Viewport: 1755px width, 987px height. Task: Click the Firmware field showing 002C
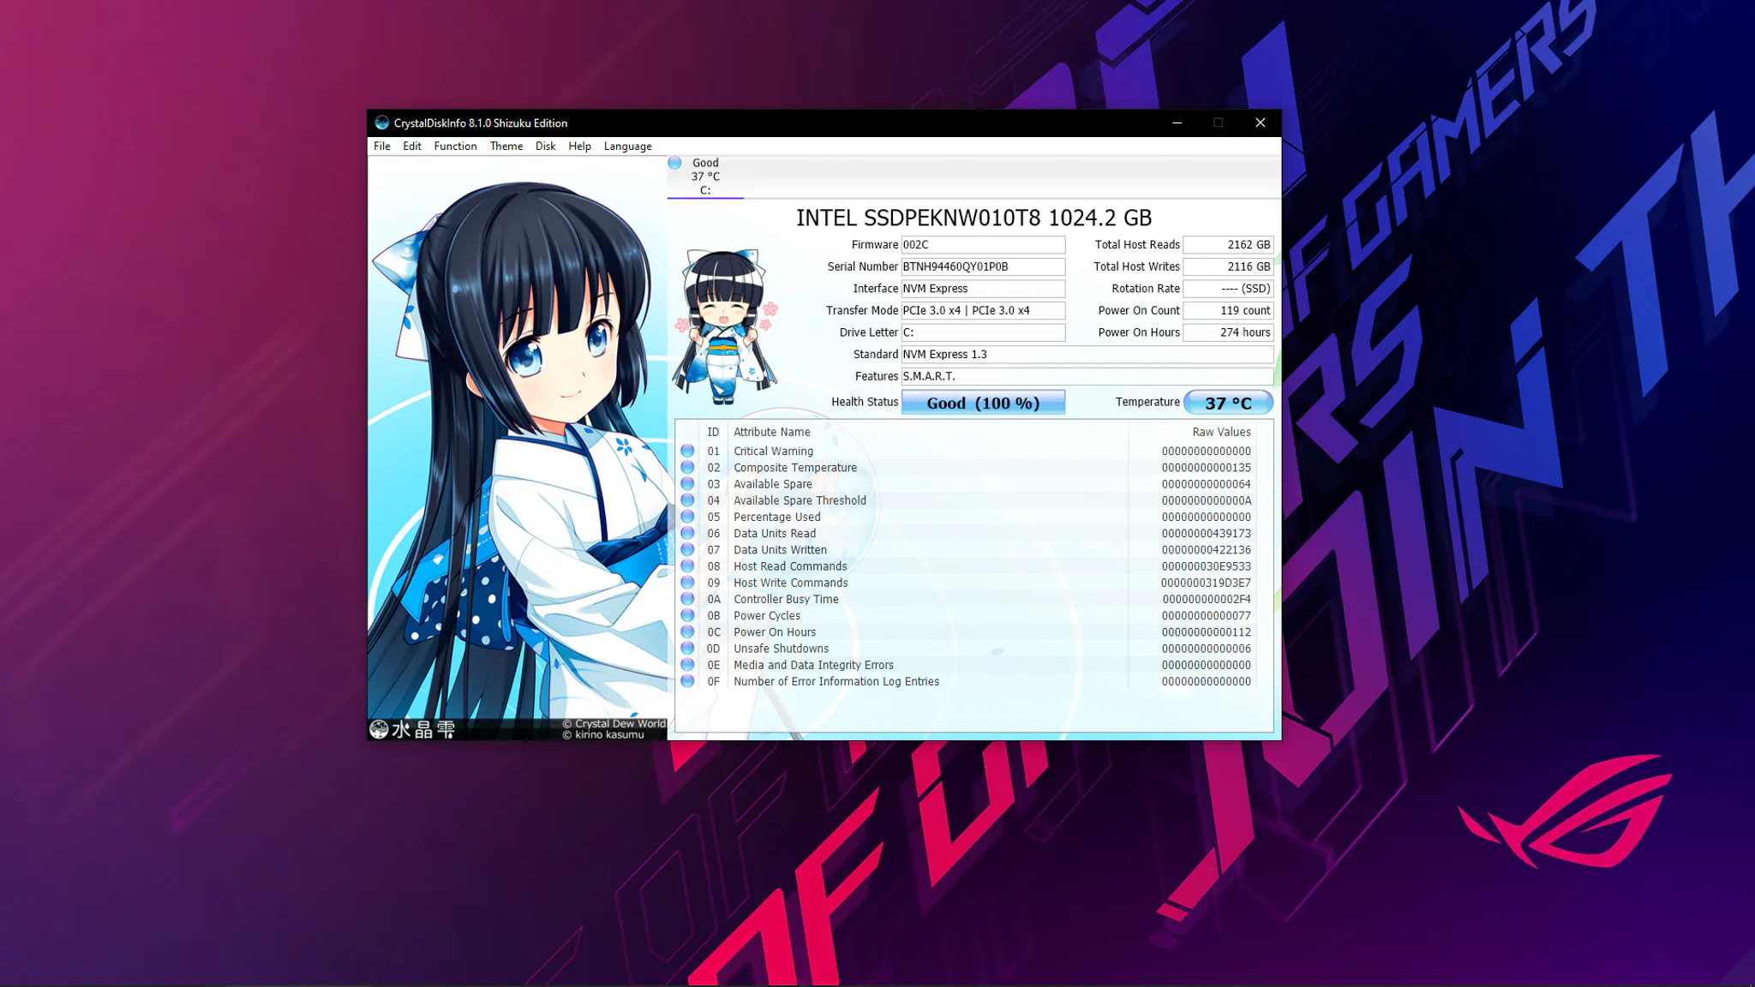983,245
